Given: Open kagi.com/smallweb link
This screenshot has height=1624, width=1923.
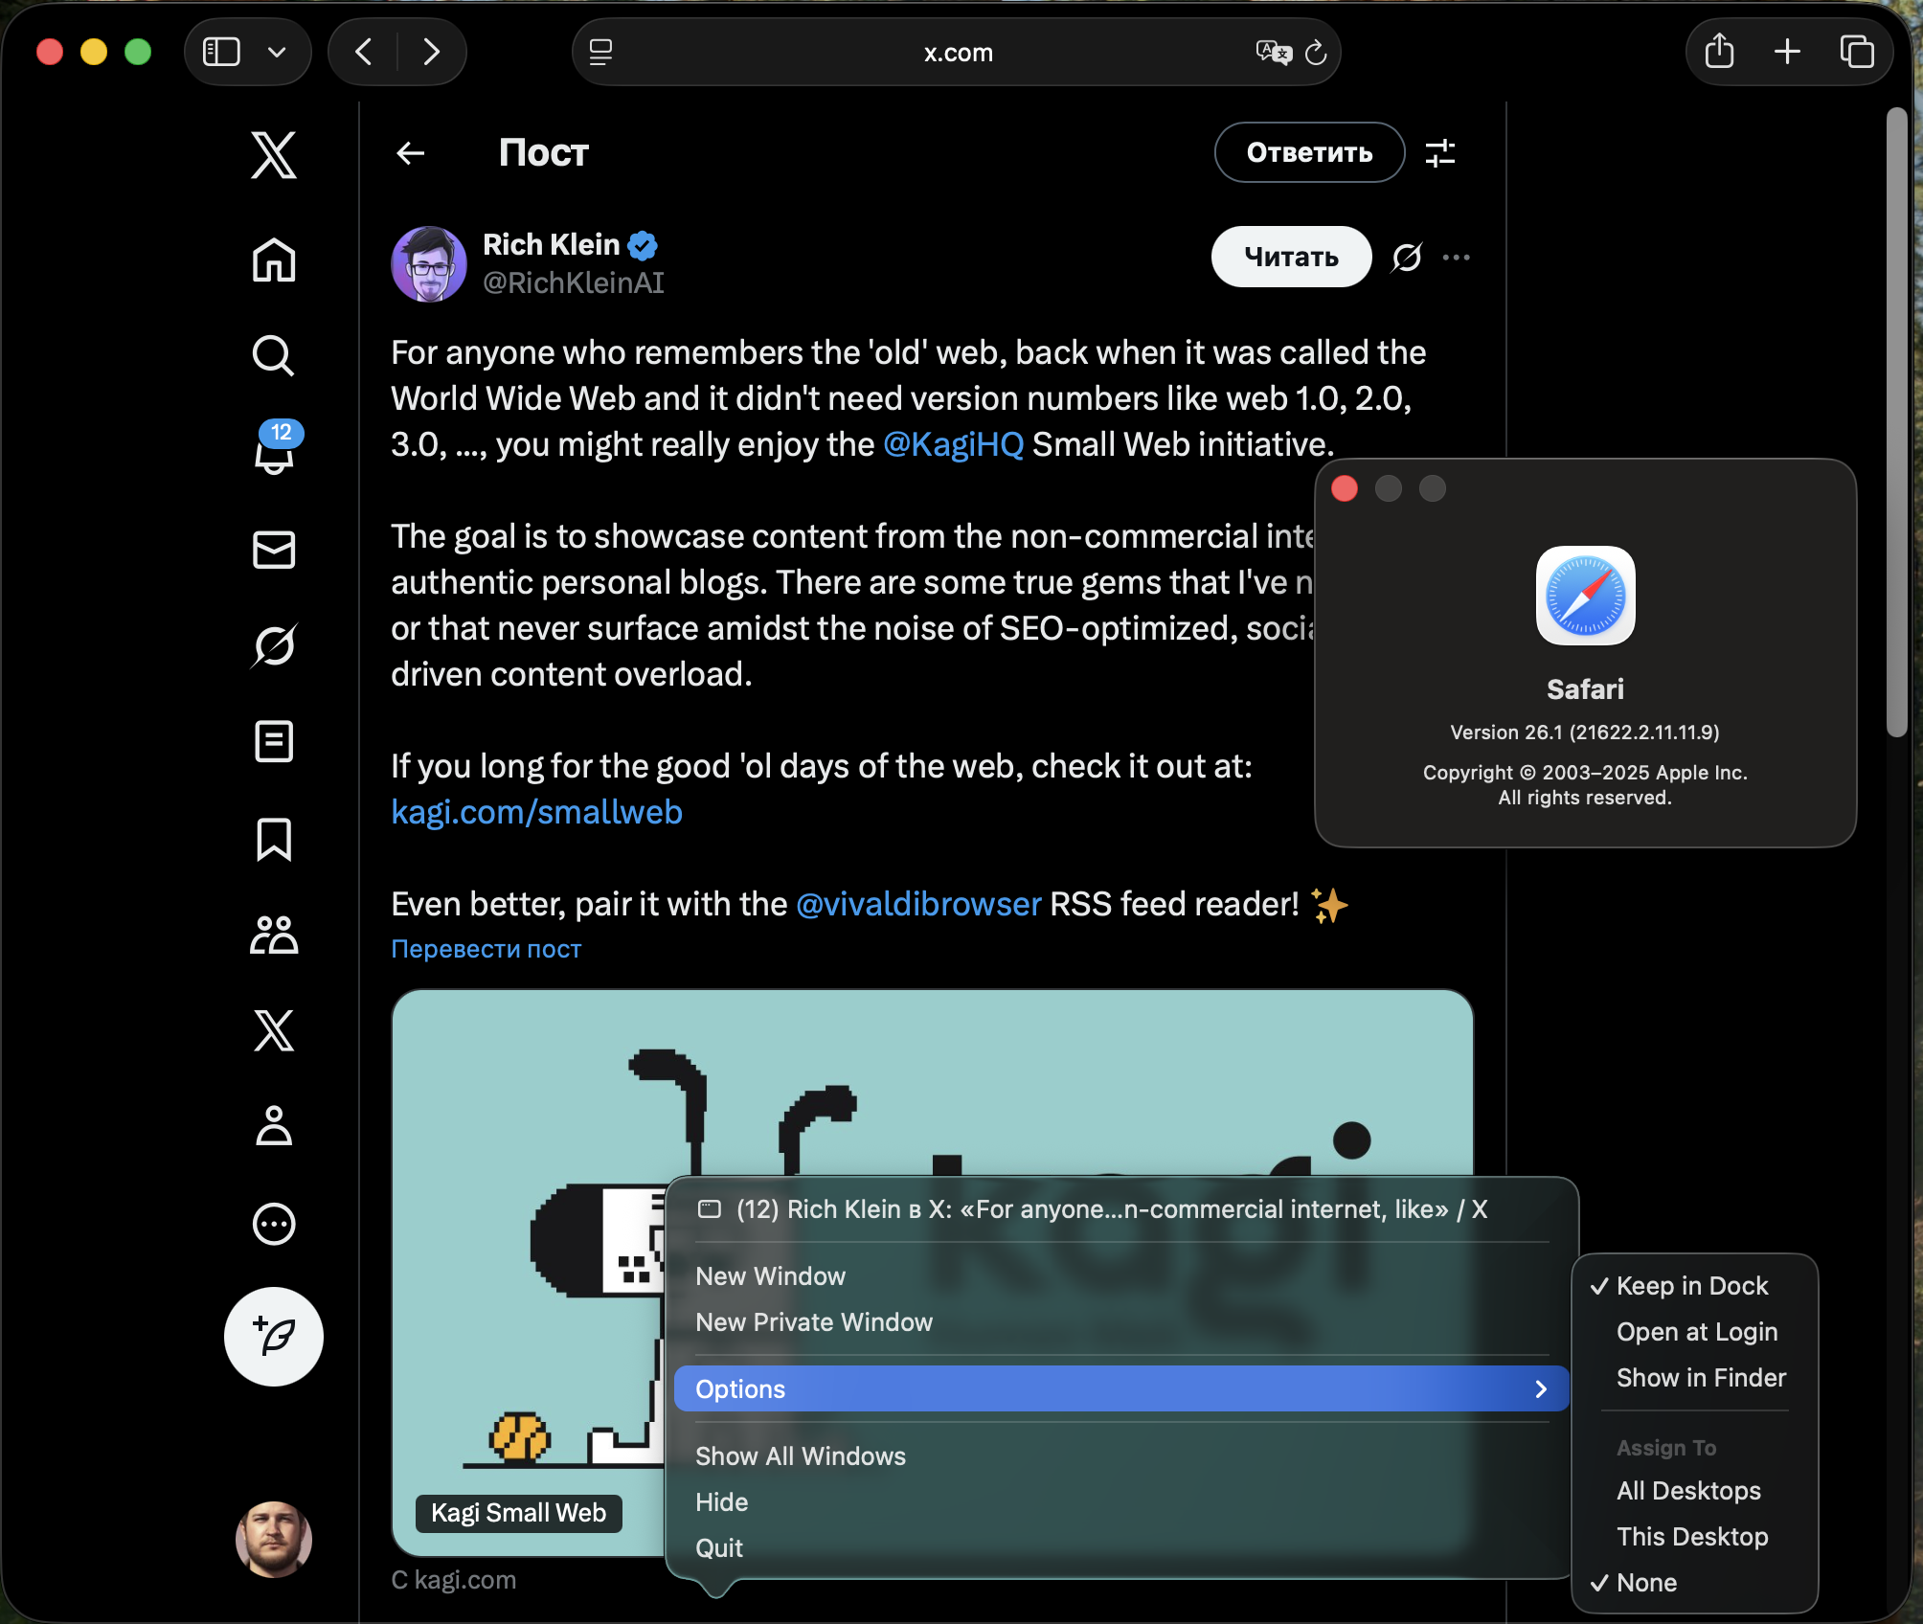Looking at the screenshot, I should click(x=536, y=812).
